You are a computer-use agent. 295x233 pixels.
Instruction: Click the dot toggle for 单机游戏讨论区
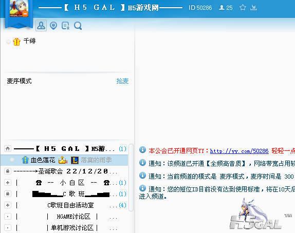pyautogui.click(x=8, y=227)
